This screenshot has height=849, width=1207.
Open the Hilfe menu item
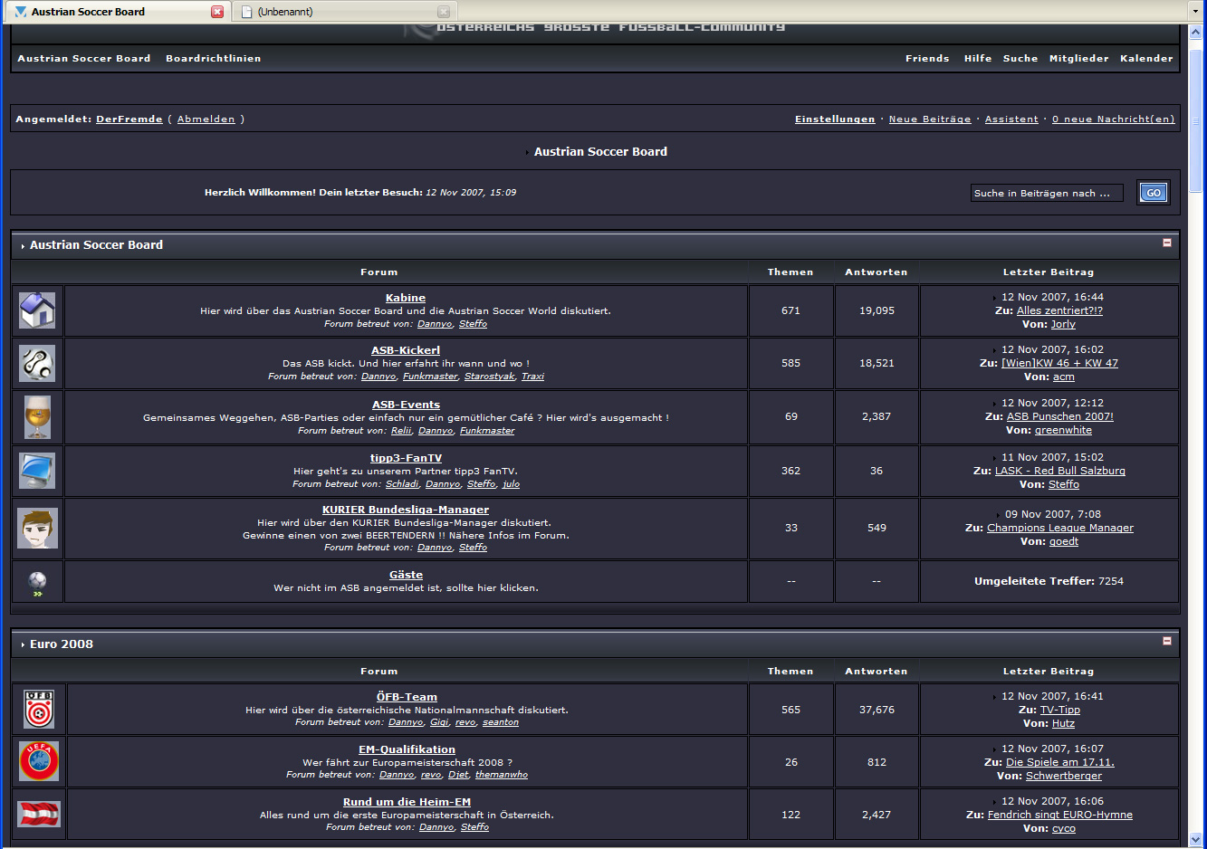click(x=978, y=58)
